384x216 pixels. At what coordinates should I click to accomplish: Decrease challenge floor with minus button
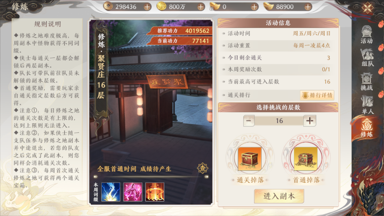tap(249, 121)
